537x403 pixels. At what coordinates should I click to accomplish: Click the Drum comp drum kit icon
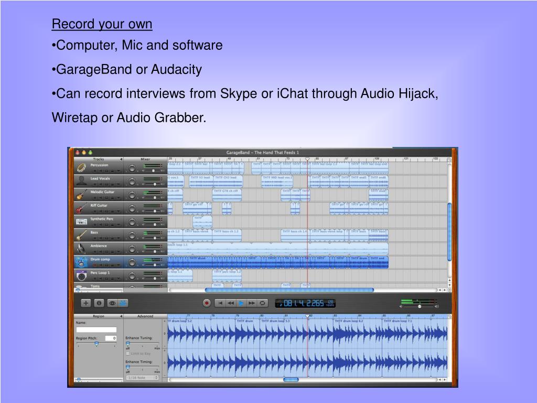click(81, 262)
